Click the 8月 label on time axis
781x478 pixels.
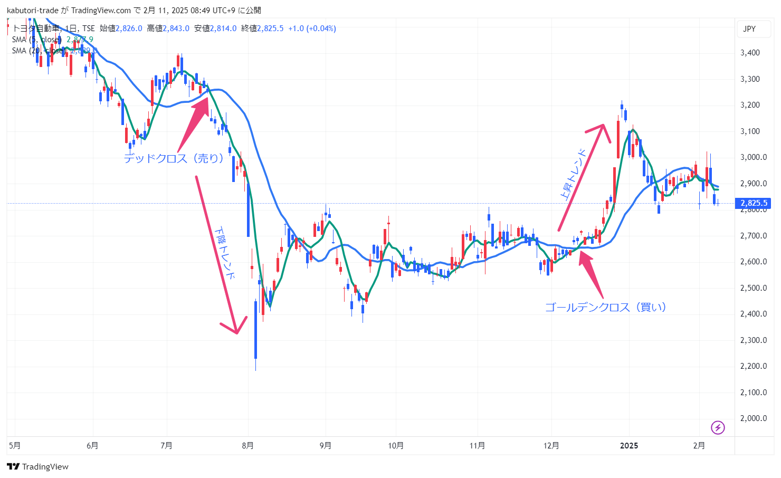(247, 446)
